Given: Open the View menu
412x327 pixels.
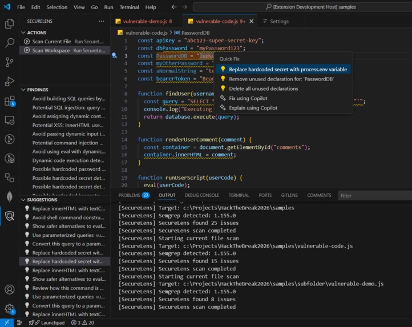Looking at the screenshot, I should click(x=79, y=7).
